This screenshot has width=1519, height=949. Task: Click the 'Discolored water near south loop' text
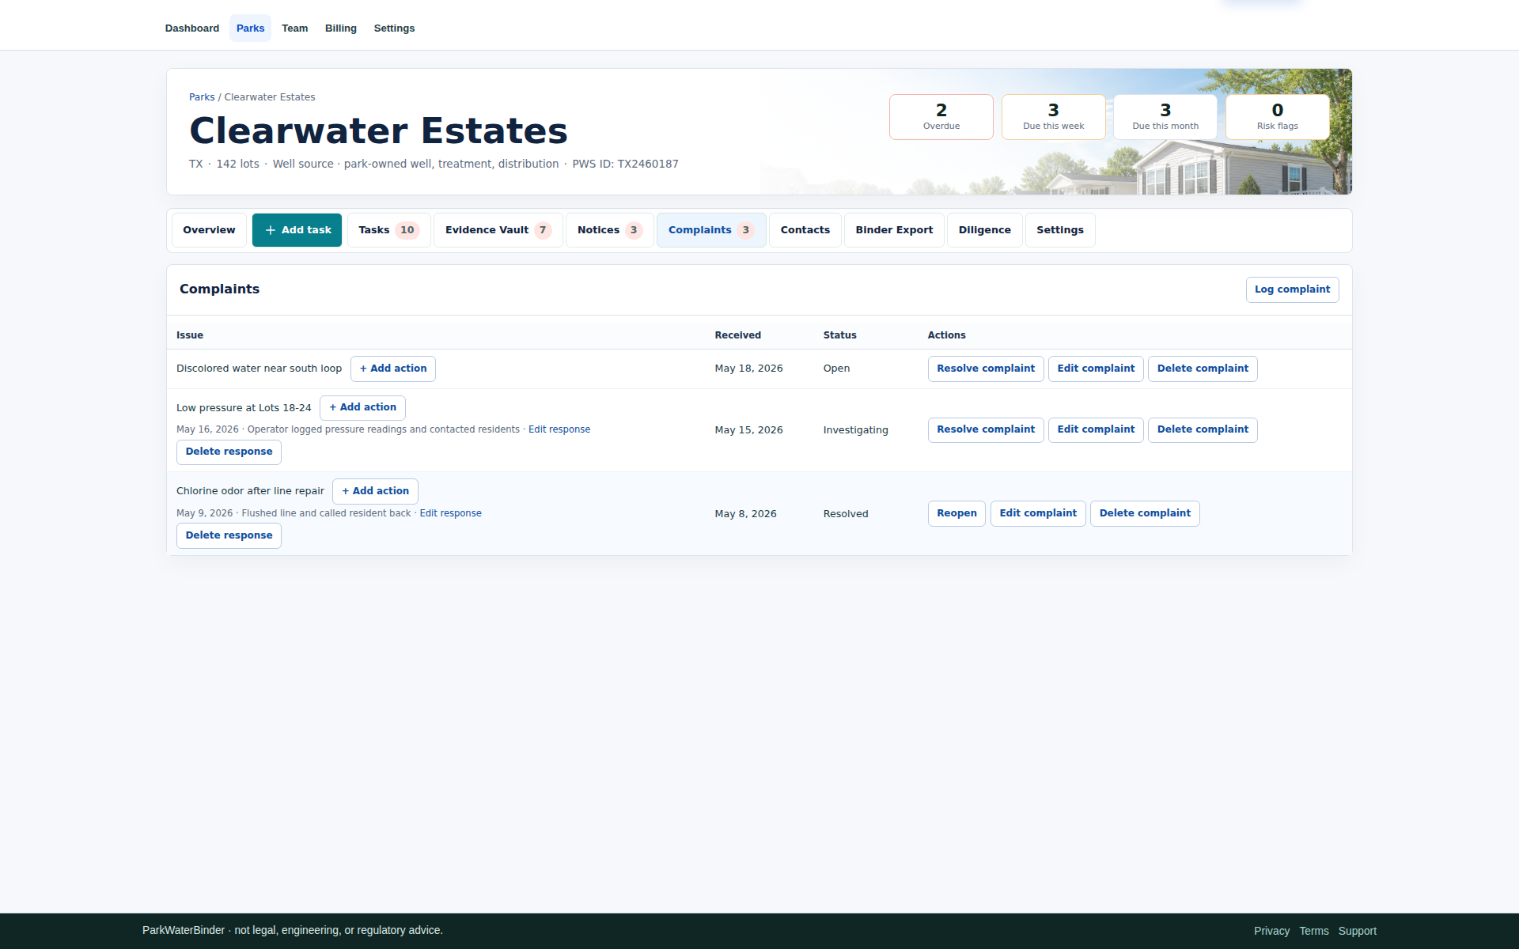[x=259, y=369]
